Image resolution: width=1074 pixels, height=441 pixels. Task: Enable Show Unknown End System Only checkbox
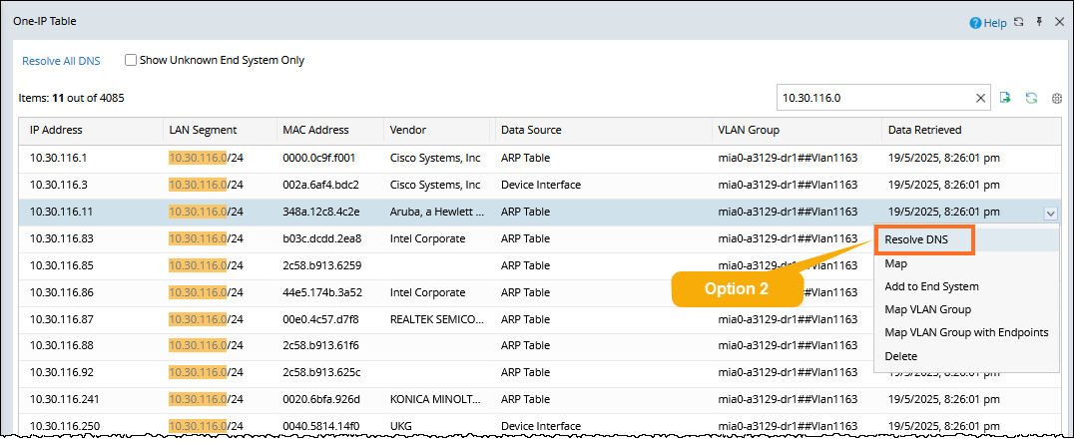point(131,60)
